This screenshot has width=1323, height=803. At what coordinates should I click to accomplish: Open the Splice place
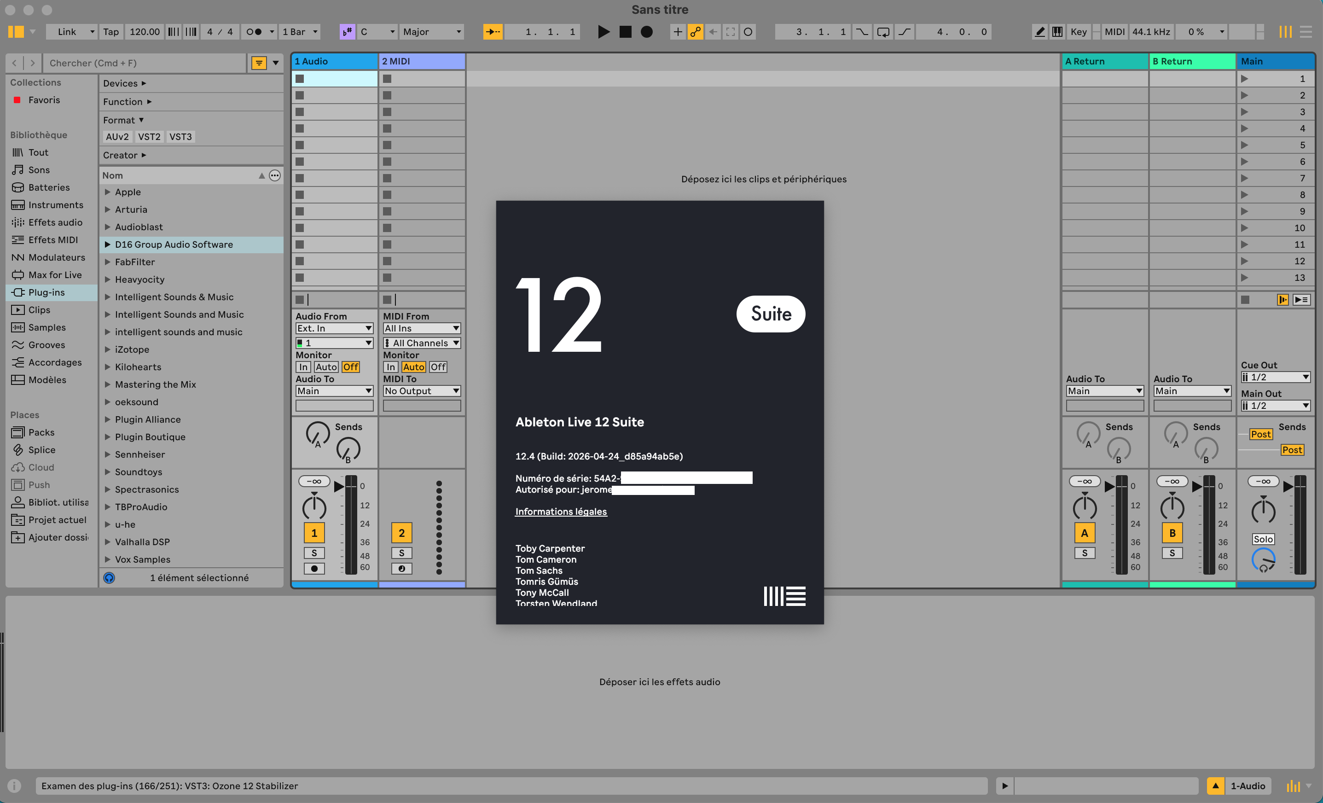tap(52, 449)
